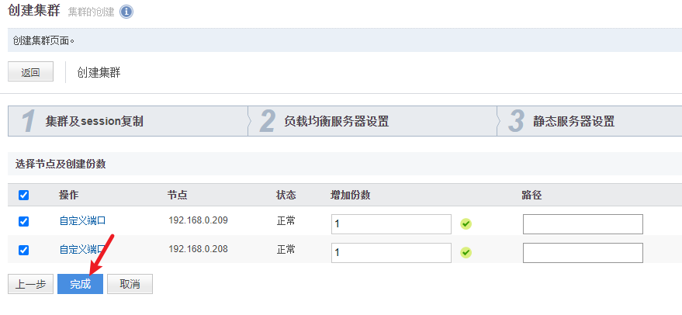Click the 增加份数 column header
Screen dimensions: 682x315
[350, 195]
